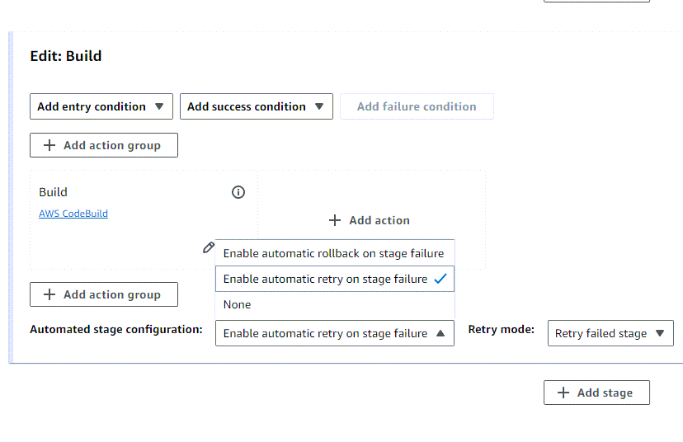Click the Edit: Build heading

tap(66, 56)
